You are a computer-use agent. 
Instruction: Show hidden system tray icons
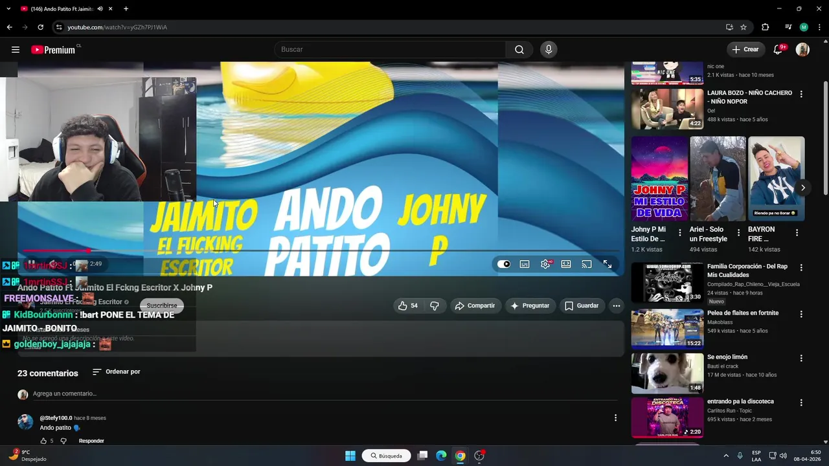725,456
